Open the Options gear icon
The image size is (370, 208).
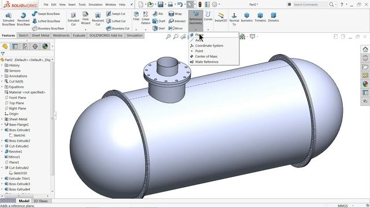coord(214,5)
